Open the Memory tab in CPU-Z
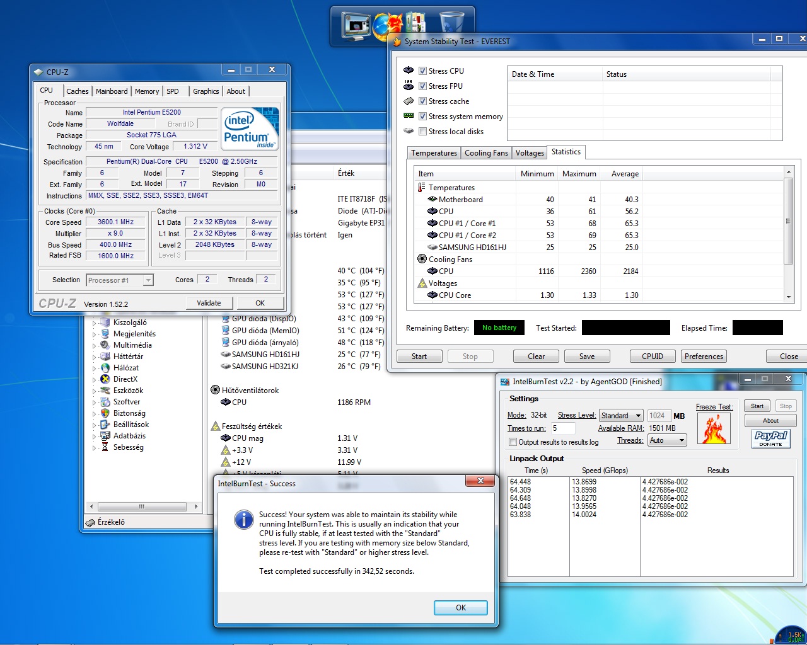Image resolution: width=807 pixels, height=645 pixels. point(147,91)
